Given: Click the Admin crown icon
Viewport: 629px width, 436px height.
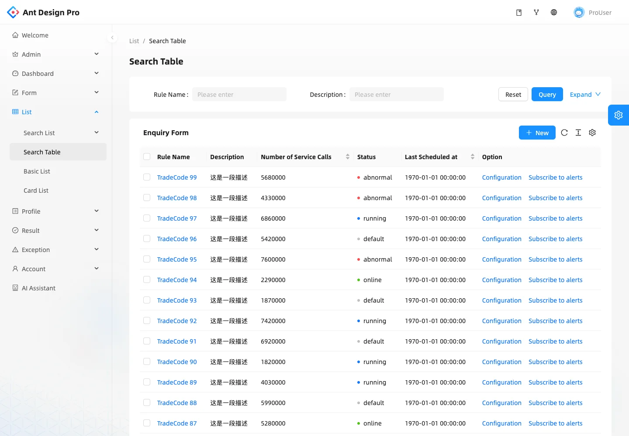Looking at the screenshot, I should pos(15,54).
